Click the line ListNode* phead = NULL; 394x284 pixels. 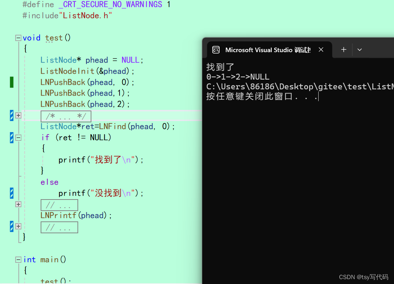[92, 60]
